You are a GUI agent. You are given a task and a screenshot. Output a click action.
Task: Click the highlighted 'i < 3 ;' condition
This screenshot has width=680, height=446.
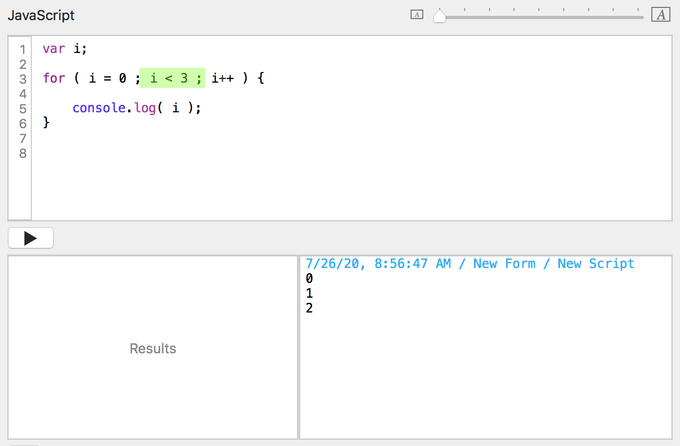pos(172,78)
